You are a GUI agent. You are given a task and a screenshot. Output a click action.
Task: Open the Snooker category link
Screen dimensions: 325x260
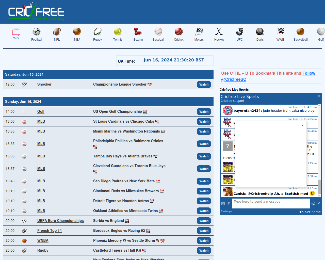[44, 84]
